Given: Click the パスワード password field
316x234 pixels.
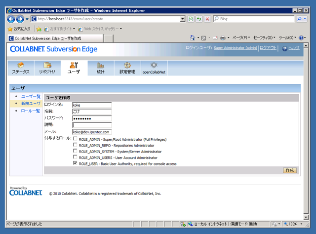Looking at the screenshot, I should [x=92, y=118].
